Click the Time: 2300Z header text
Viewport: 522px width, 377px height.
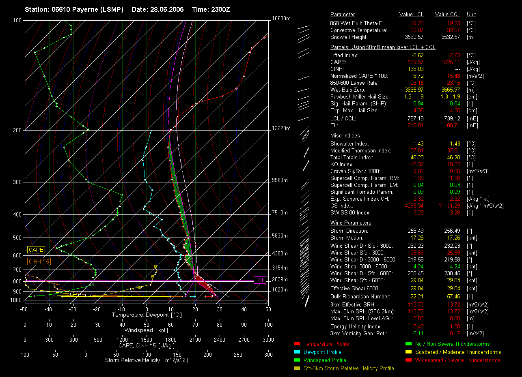tap(211, 9)
